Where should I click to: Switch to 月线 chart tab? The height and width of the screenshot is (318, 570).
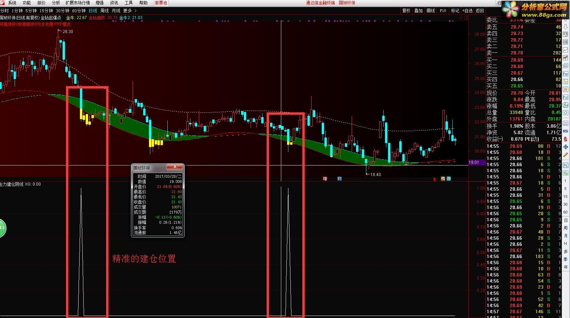point(116,11)
